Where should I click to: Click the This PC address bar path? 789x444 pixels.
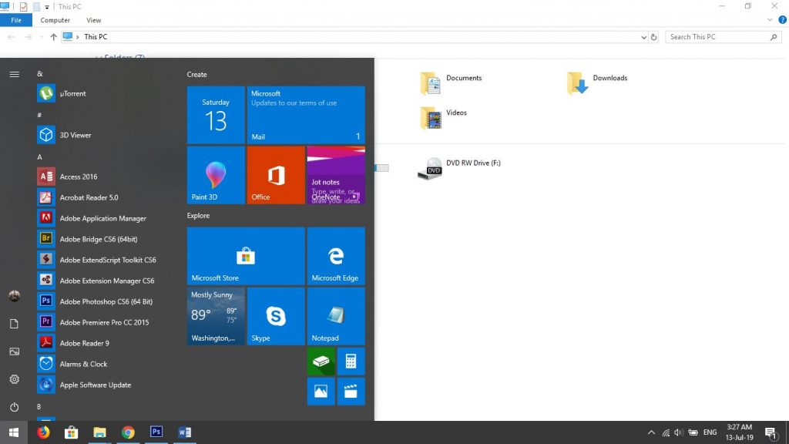pyautogui.click(x=96, y=37)
